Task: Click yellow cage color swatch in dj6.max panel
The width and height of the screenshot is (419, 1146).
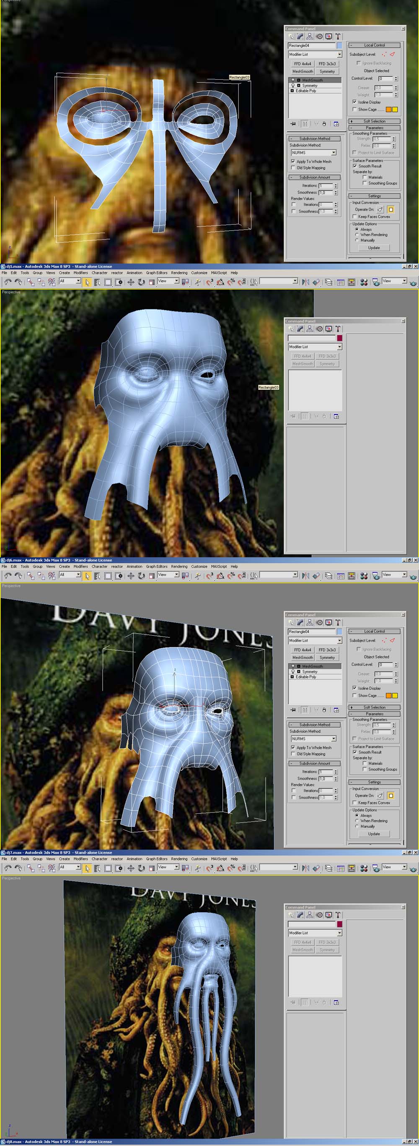Action: coord(395,695)
